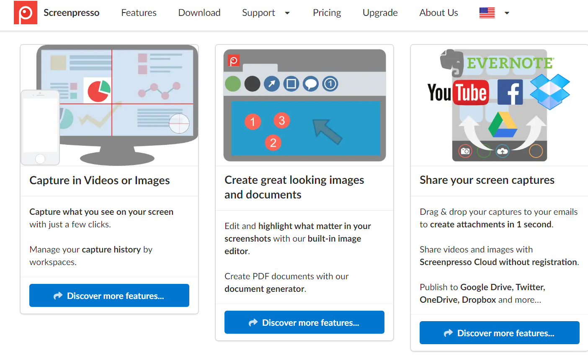Click the text "Drag & drop your captures to your emails"
This screenshot has height=358, width=588.
point(499,212)
